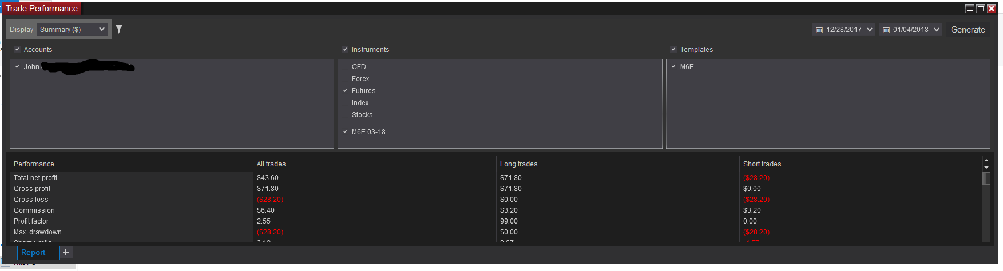Click the Generate button

[968, 30]
